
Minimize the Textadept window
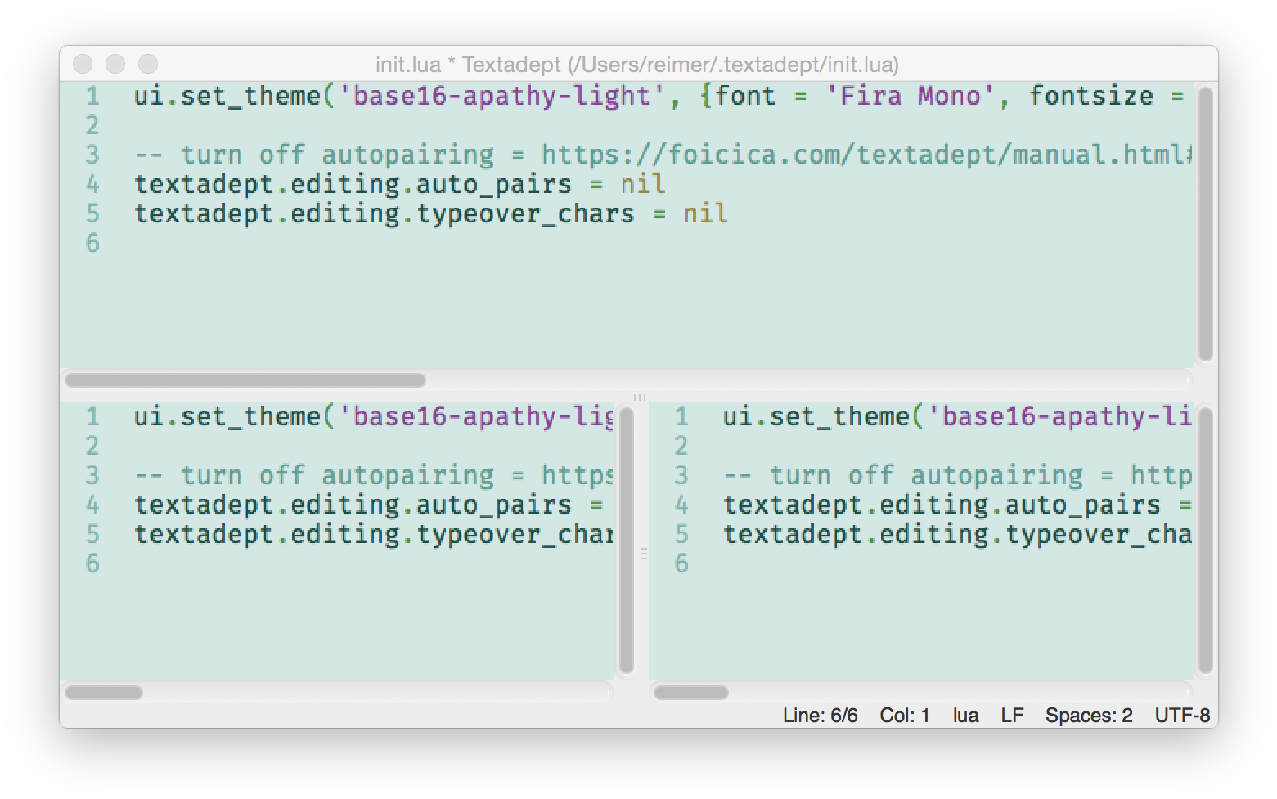pyautogui.click(x=115, y=64)
